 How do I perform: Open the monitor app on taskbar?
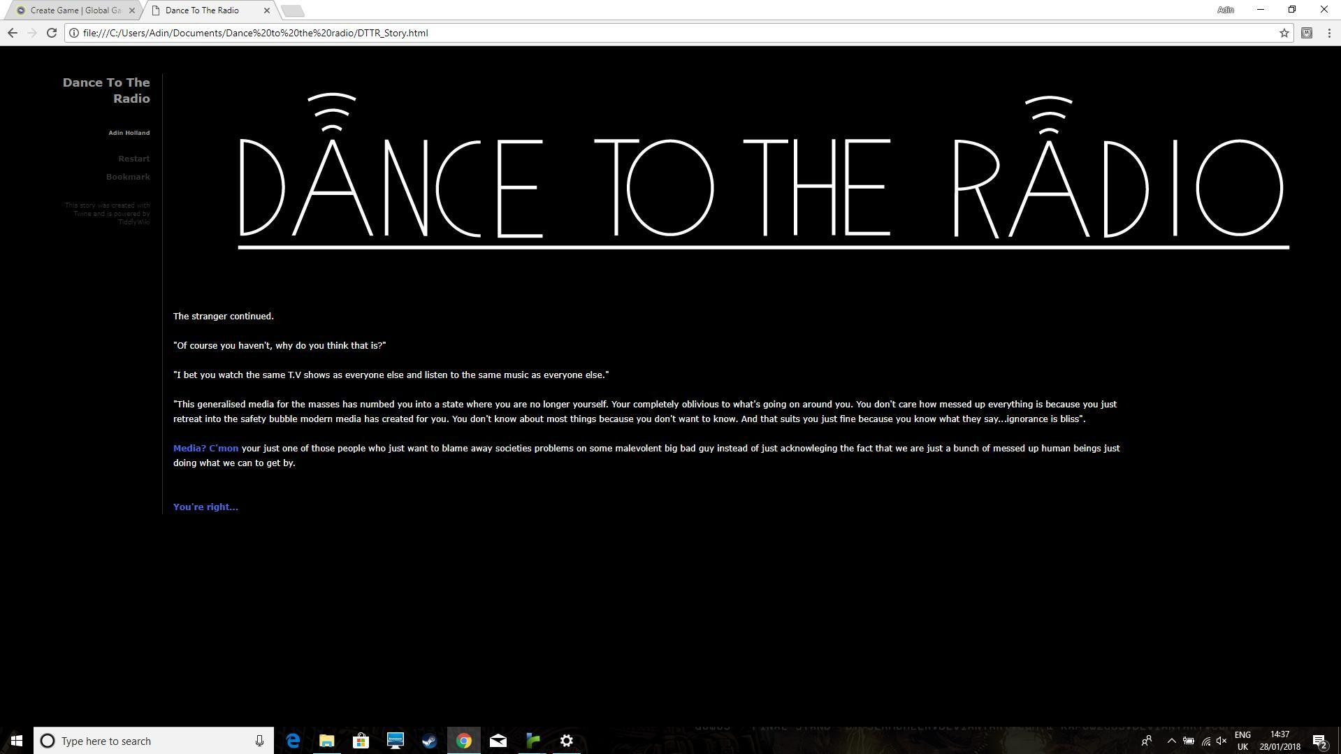395,741
